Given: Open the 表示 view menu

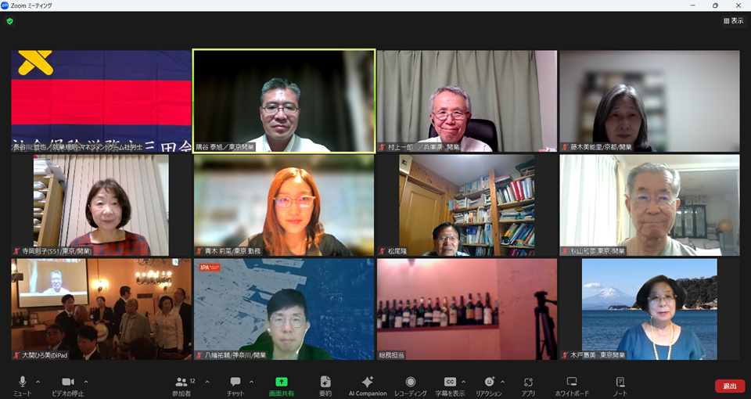Looking at the screenshot, I should 733,21.
